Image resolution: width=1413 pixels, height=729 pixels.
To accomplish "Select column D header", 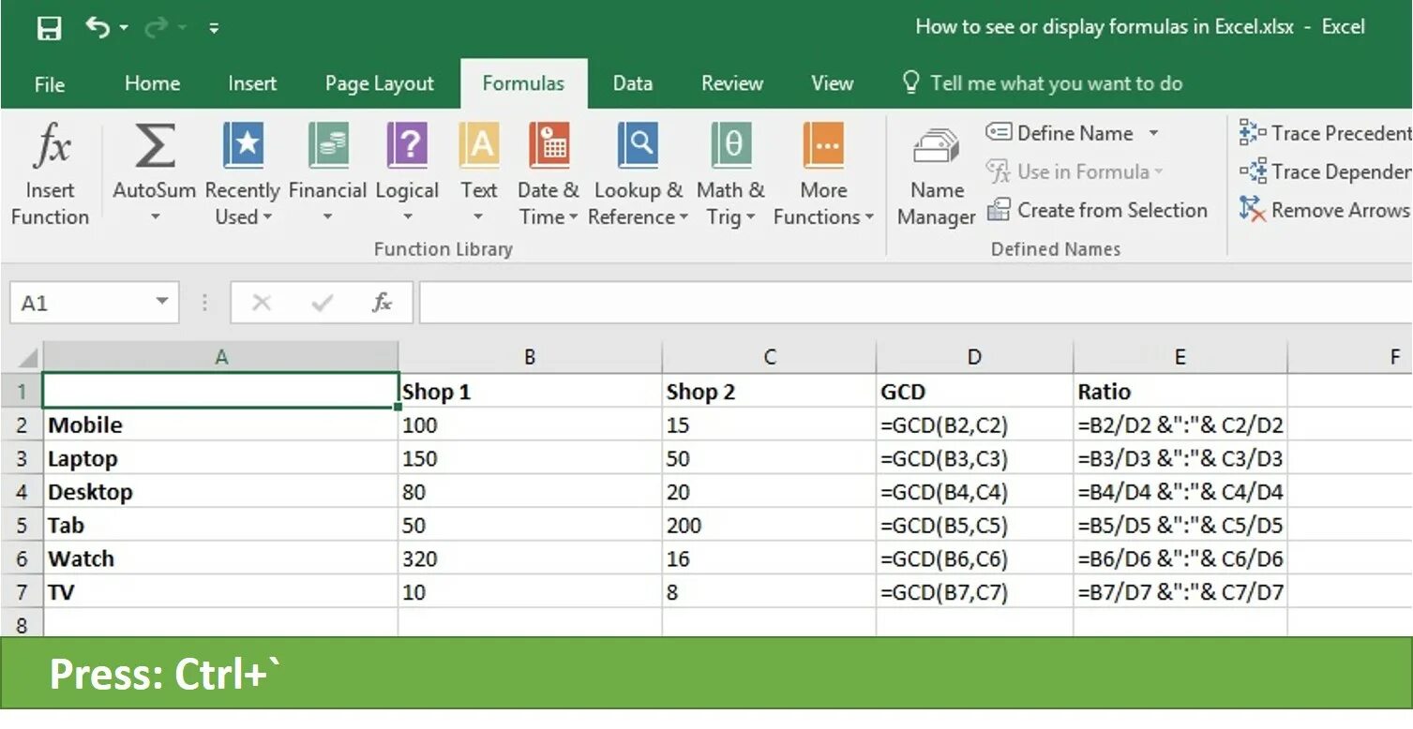I will (x=975, y=357).
